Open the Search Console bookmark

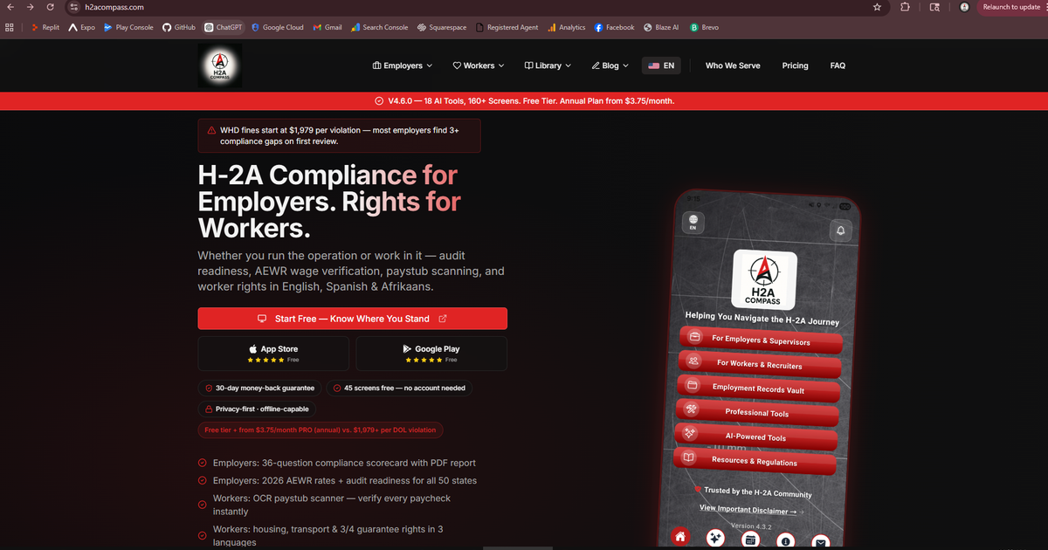379,27
